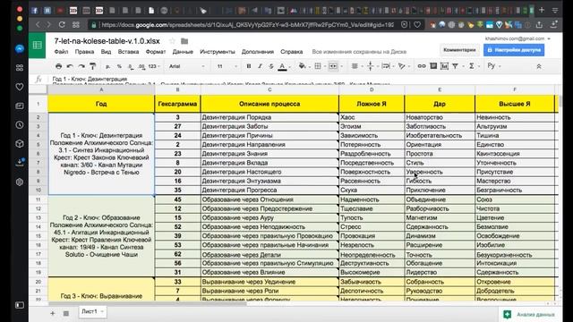Viewport: 573px width, 322px height.
Task: Toggle italic formatting
Action: 260,66
